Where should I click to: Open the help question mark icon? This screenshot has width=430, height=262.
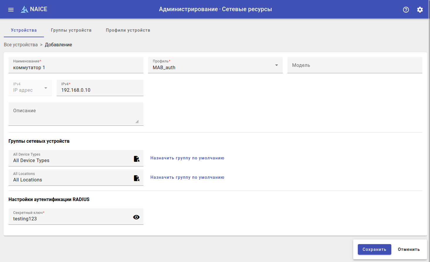click(x=406, y=10)
